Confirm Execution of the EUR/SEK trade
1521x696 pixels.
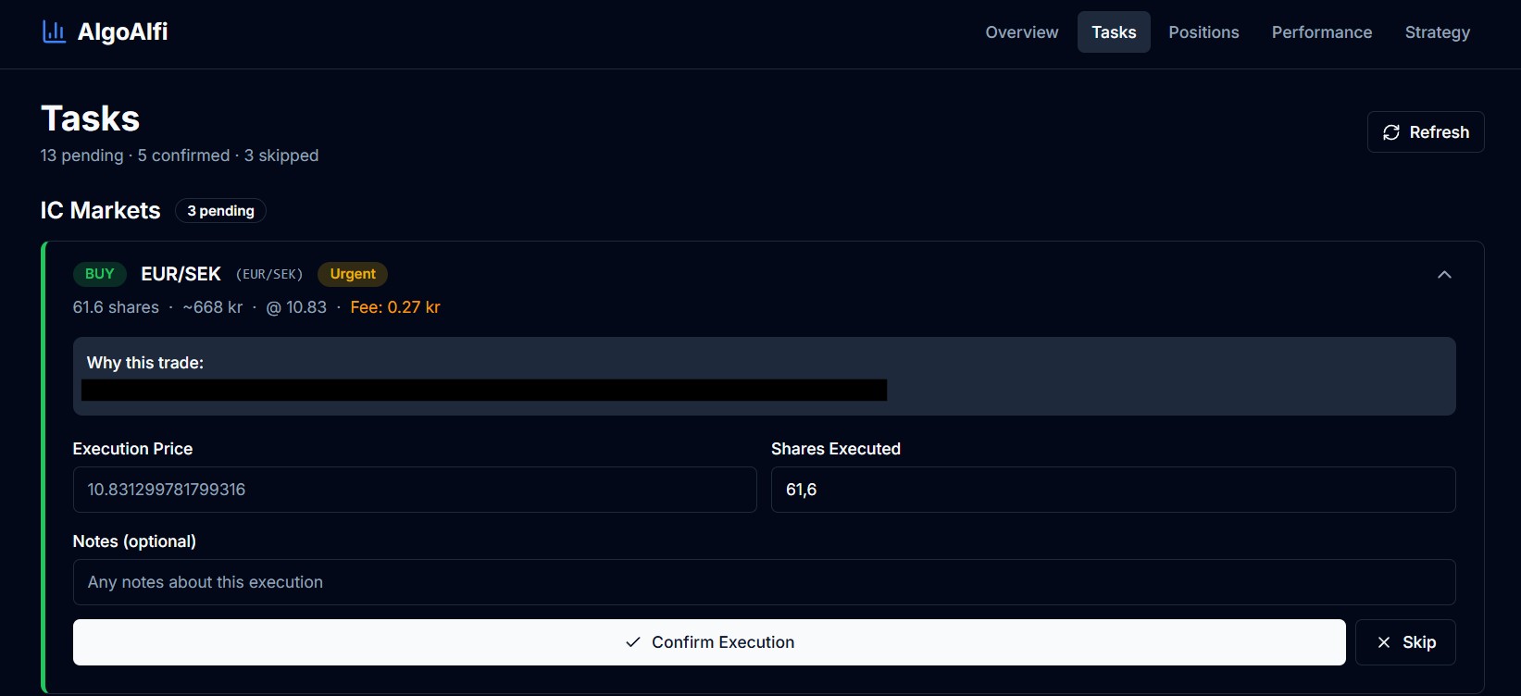click(x=709, y=642)
